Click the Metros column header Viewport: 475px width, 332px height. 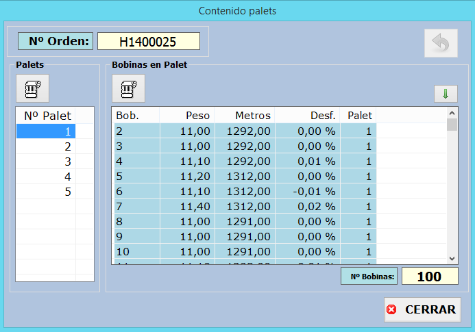pyautogui.click(x=245, y=115)
